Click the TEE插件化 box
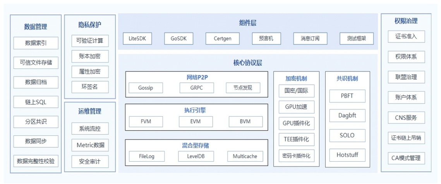441x184 pixels. click(x=297, y=139)
